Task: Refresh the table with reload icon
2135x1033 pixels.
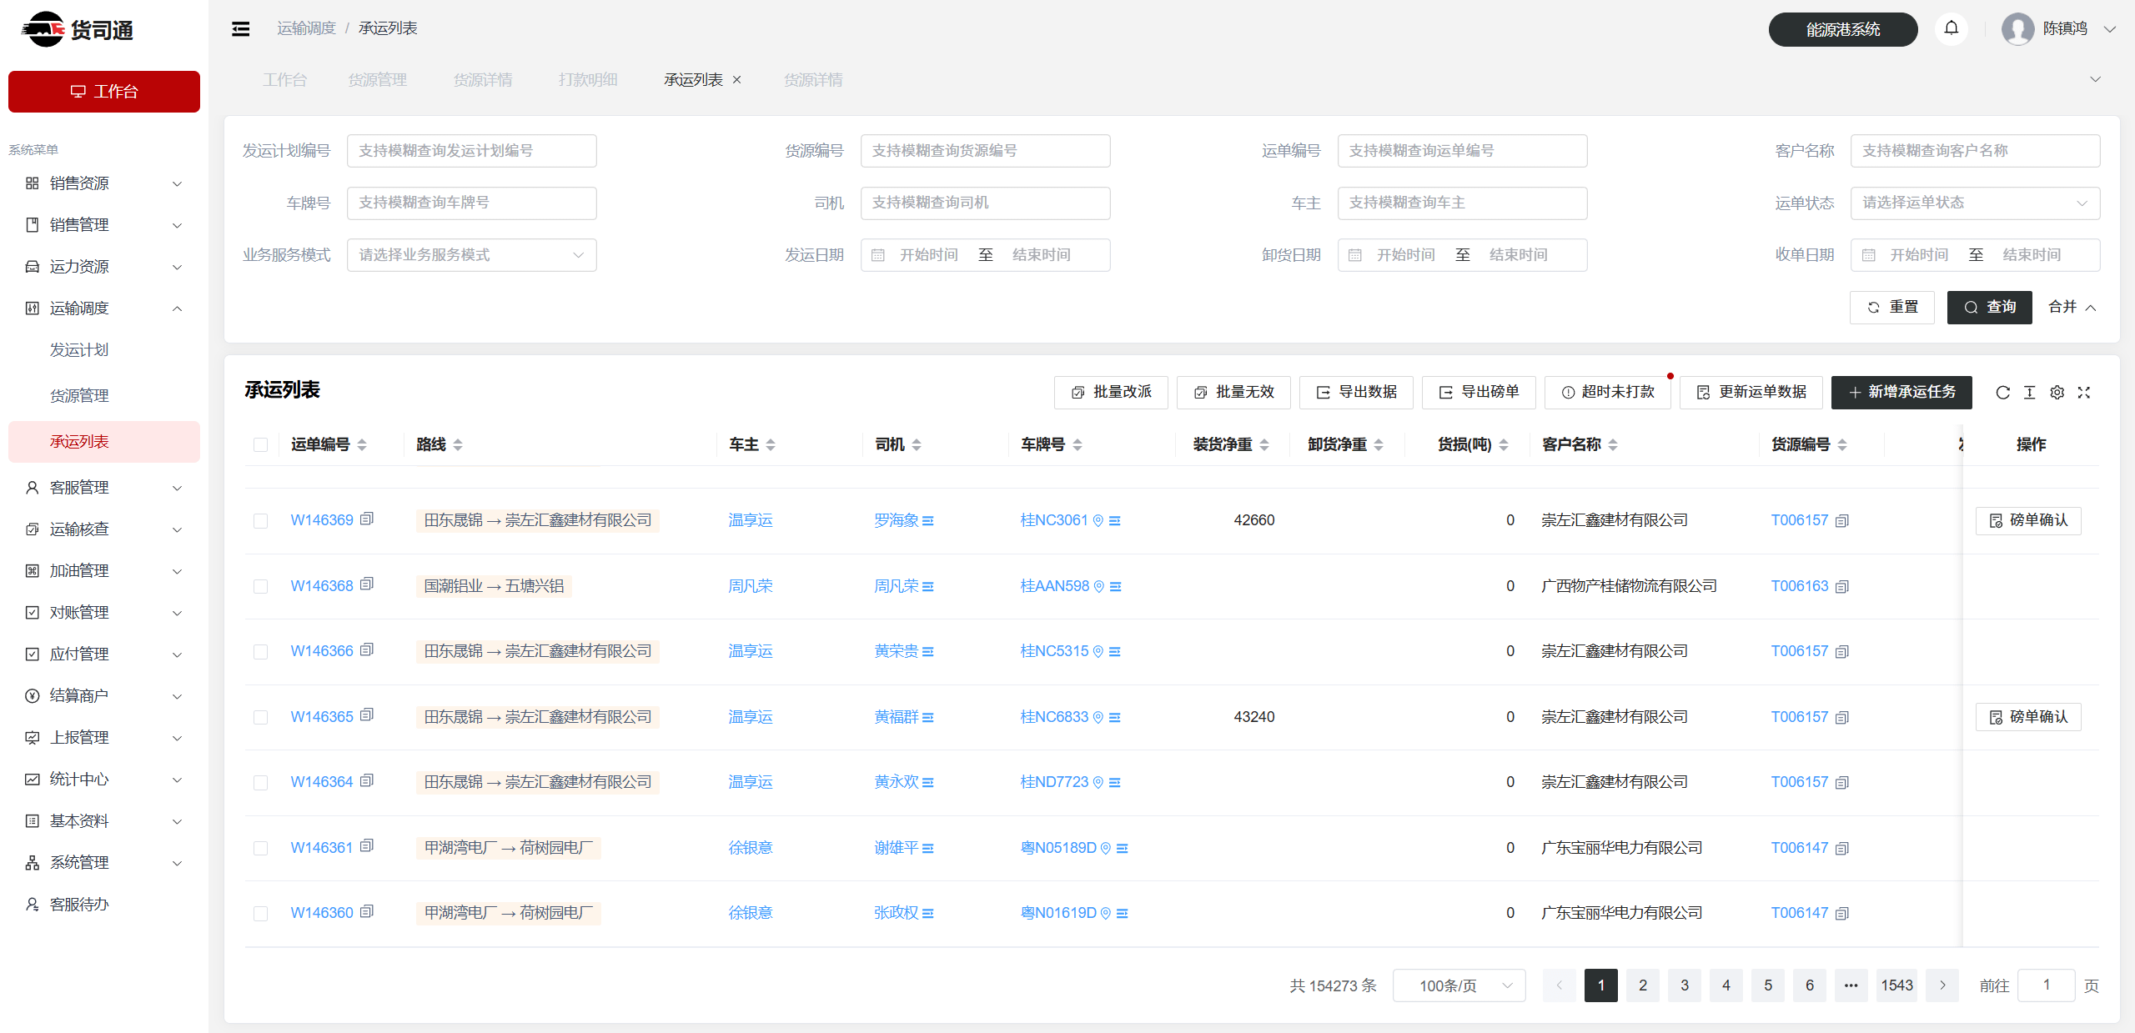Action: (x=2002, y=393)
